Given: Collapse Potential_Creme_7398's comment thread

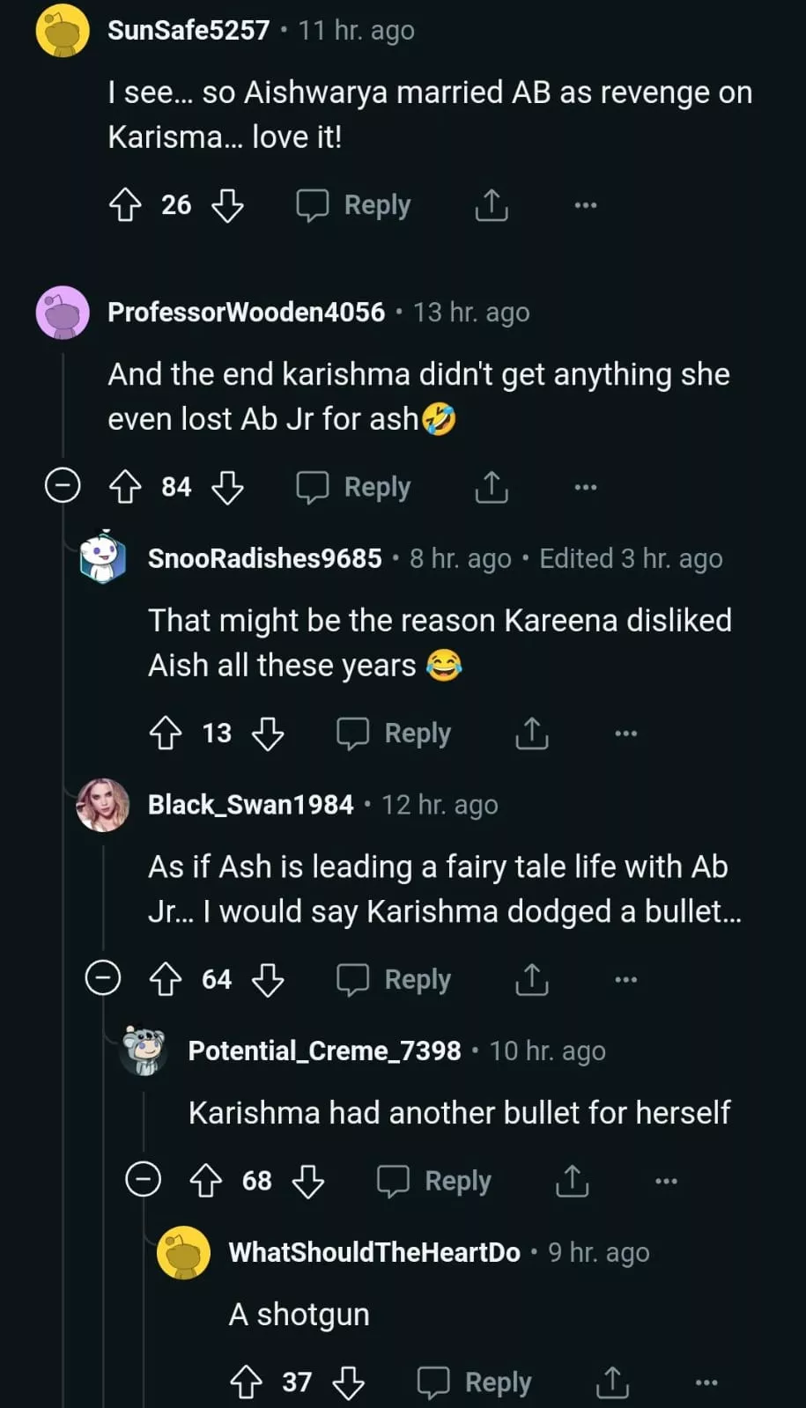Looking at the screenshot, I should pos(144,1180).
